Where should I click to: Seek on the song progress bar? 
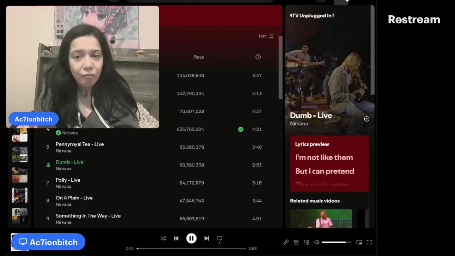(x=191, y=249)
